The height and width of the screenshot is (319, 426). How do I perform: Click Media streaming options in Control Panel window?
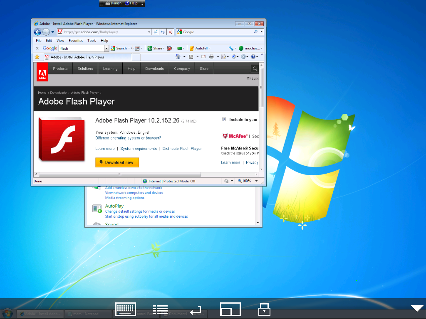click(125, 198)
